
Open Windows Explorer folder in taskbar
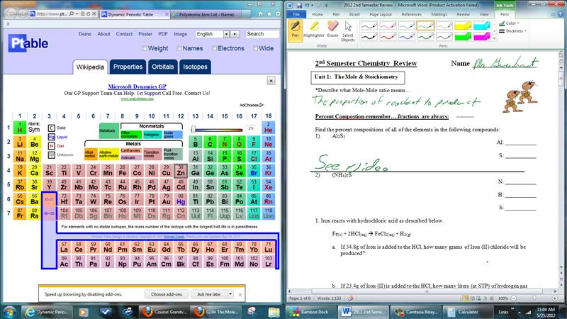(274, 312)
